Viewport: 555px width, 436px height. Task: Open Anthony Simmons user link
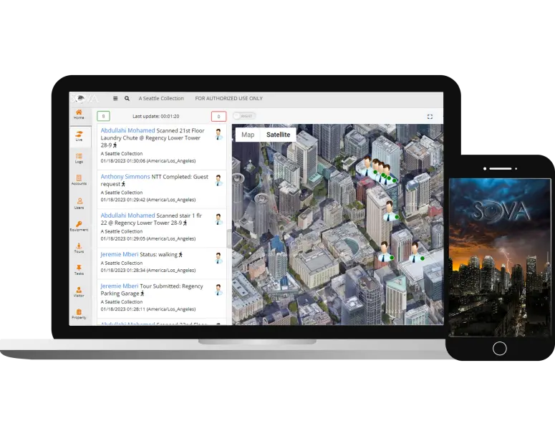tap(125, 176)
